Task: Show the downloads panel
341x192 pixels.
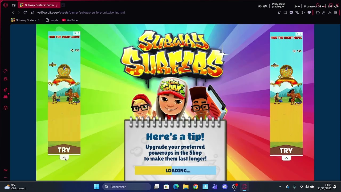Action: [x=330, y=13]
